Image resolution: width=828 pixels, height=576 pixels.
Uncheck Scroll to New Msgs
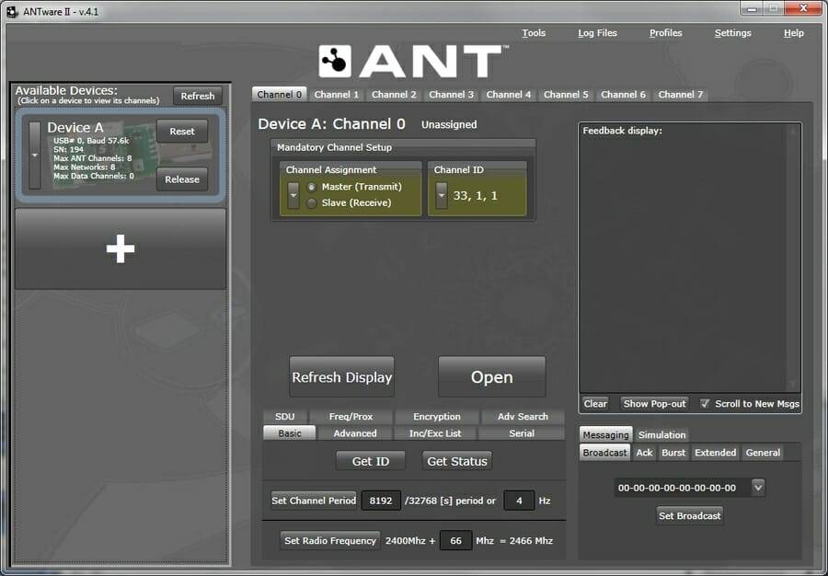705,403
